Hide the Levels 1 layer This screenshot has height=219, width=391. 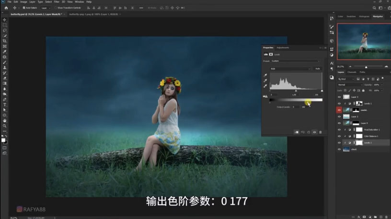(339, 104)
